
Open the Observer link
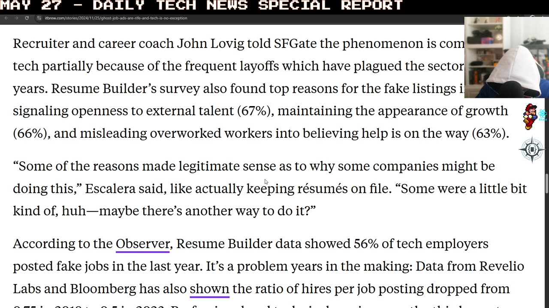(x=142, y=244)
